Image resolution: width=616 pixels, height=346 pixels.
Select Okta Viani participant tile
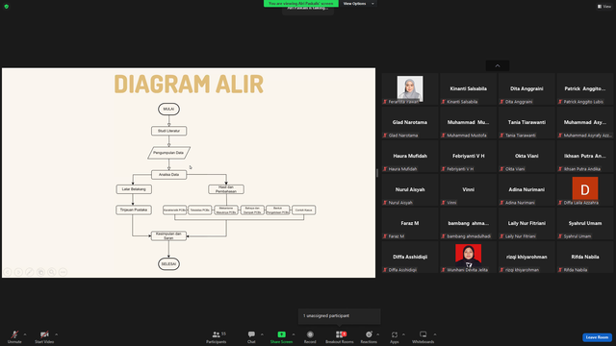pos(526,157)
